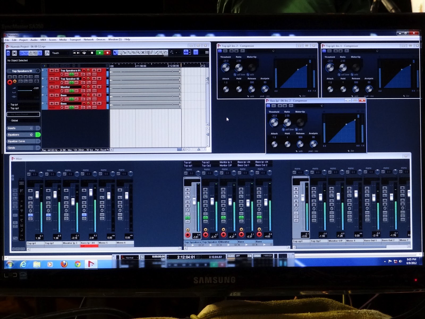Click the Windows Start button
The height and width of the screenshot is (319, 425).
coord(10,264)
